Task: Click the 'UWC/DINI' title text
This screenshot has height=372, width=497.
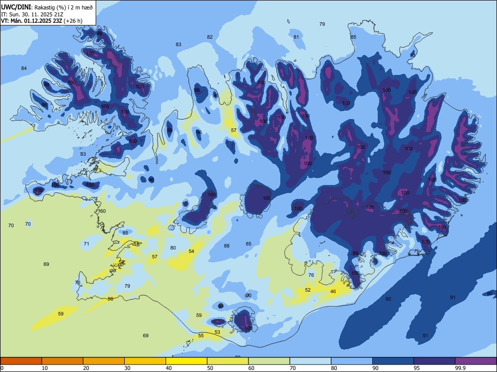Action: [16, 7]
